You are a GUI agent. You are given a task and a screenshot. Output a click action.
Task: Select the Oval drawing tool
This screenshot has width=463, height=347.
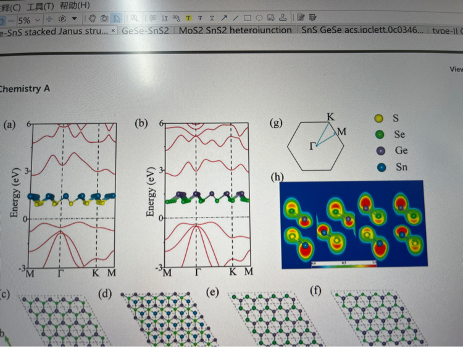pyautogui.click(x=259, y=18)
